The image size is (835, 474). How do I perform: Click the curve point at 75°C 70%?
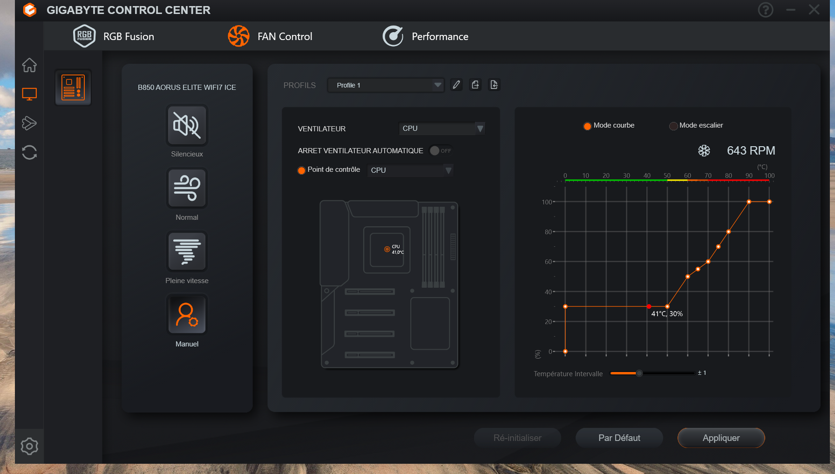[x=718, y=247]
